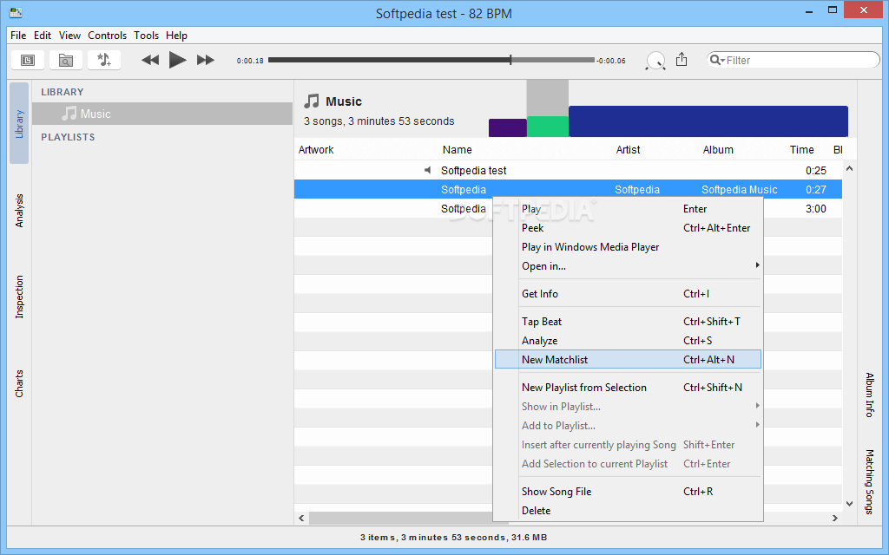Skip forward with the fast-forward button
Screen dimensions: 889x555
point(205,60)
